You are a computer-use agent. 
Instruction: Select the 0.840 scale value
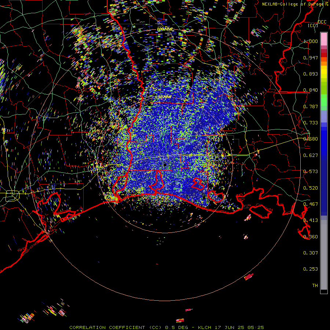(x=311, y=90)
